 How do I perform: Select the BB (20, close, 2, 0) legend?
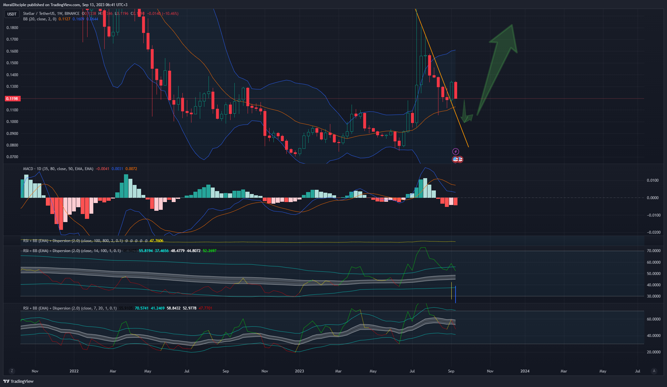click(40, 19)
